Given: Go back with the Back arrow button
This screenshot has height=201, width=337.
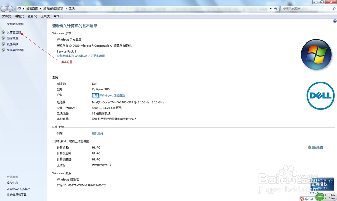Looking at the screenshot, I should coord(4,9).
